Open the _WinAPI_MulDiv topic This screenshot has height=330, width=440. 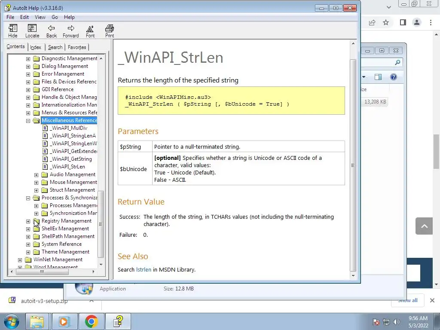[x=68, y=128]
